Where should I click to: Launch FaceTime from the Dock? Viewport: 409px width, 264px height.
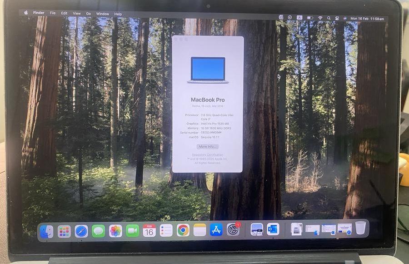pos(133,231)
